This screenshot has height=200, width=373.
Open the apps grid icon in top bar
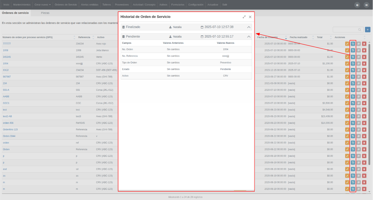[366, 5]
